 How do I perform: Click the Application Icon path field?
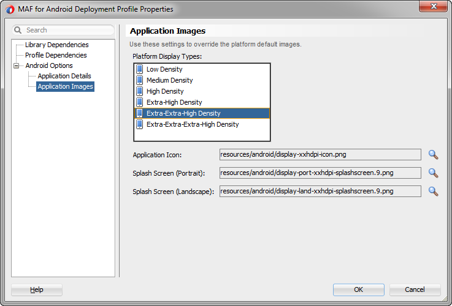click(x=320, y=154)
